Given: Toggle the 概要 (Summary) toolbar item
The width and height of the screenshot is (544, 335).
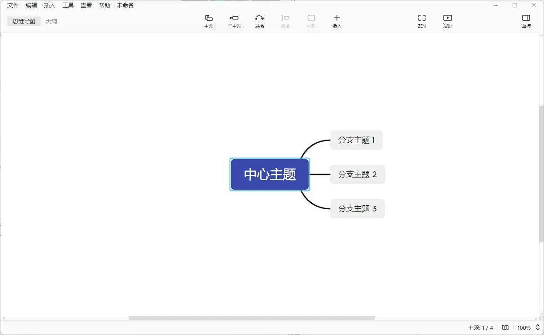Looking at the screenshot, I should (285, 20).
